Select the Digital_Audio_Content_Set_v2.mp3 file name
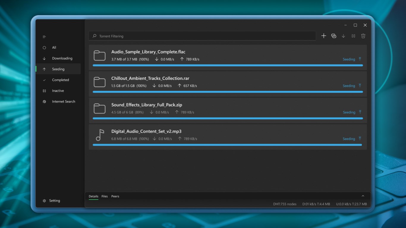 click(147, 131)
